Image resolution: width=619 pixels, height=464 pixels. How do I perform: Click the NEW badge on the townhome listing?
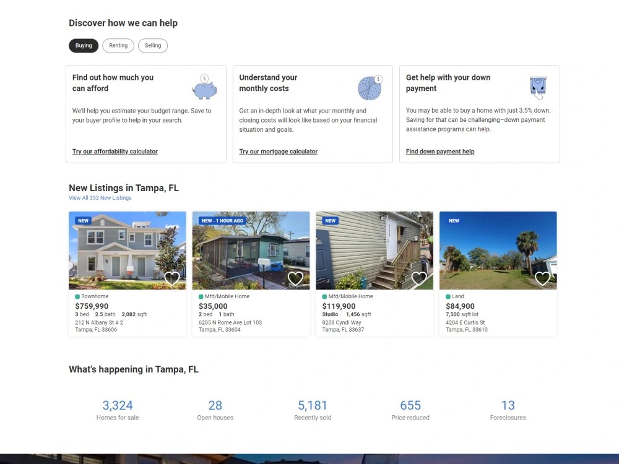(x=84, y=221)
